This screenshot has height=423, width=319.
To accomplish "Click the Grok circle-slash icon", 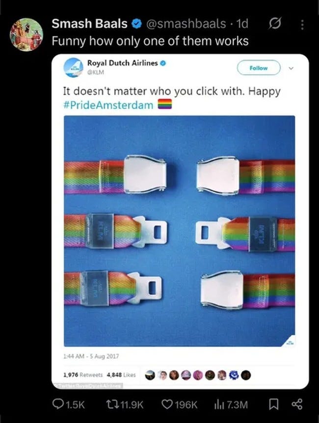I will point(275,24).
